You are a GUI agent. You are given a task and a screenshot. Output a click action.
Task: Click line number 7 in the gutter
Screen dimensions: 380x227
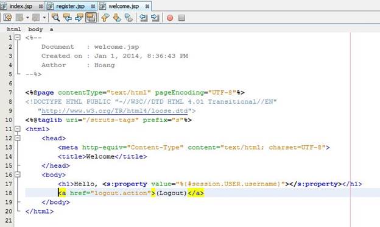pos(10,93)
